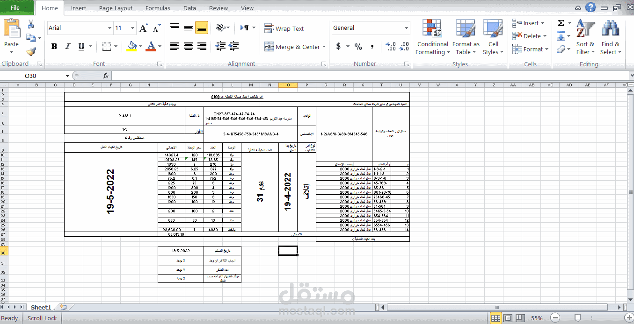Apply Comma Style format
Viewport: 634px width, 324px height.
[x=372, y=46]
